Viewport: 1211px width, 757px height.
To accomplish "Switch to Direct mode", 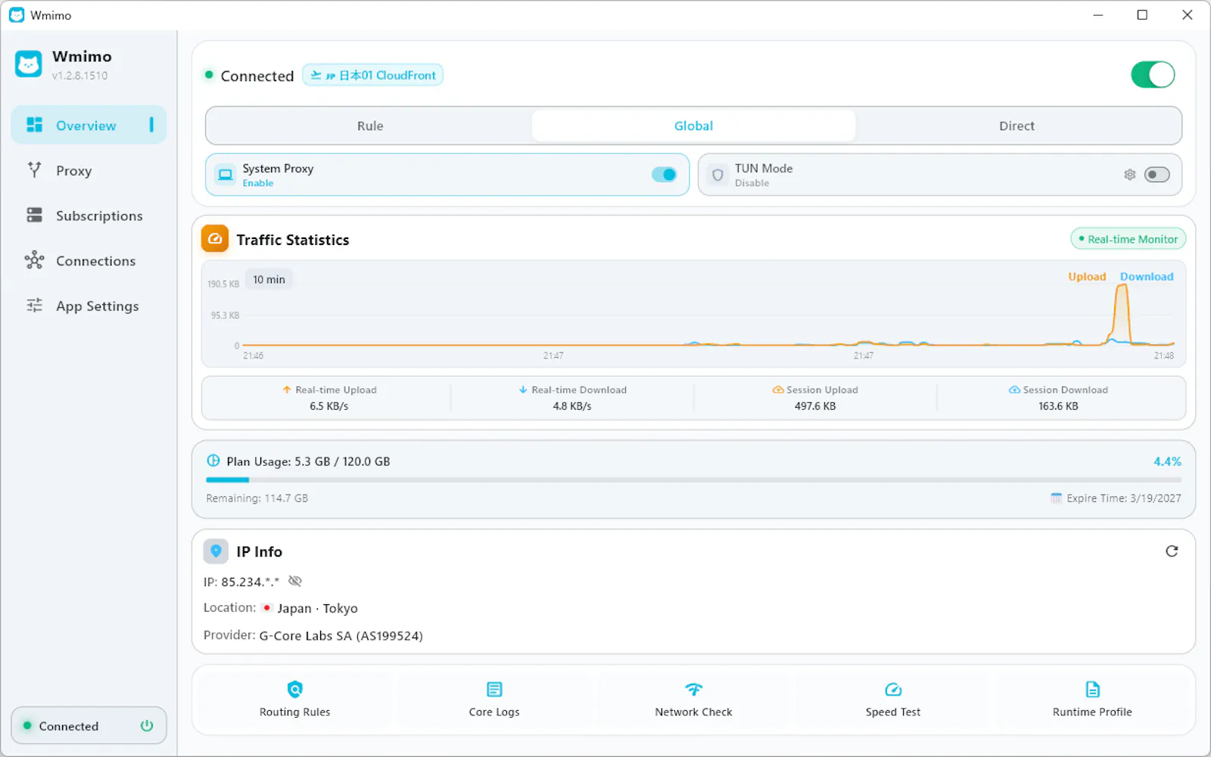I will [1016, 126].
